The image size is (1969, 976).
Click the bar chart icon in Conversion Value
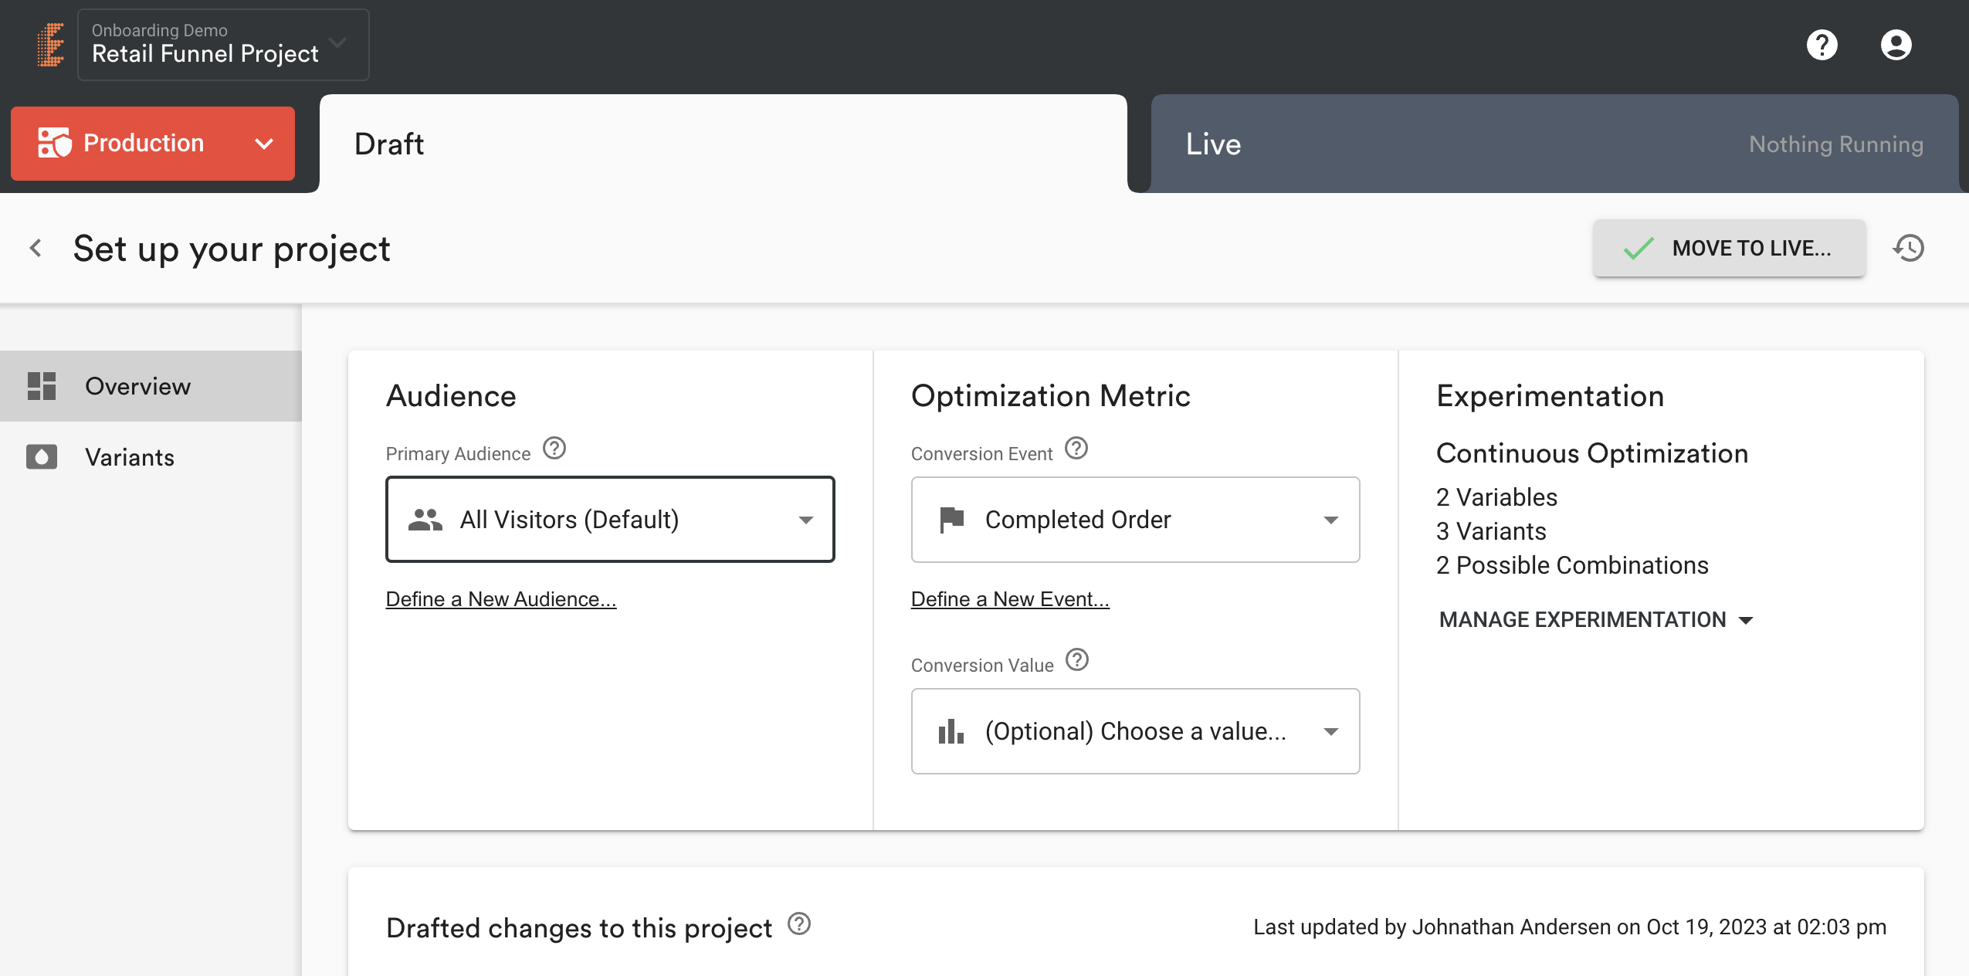pyautogui.click(x=951, y=731)
